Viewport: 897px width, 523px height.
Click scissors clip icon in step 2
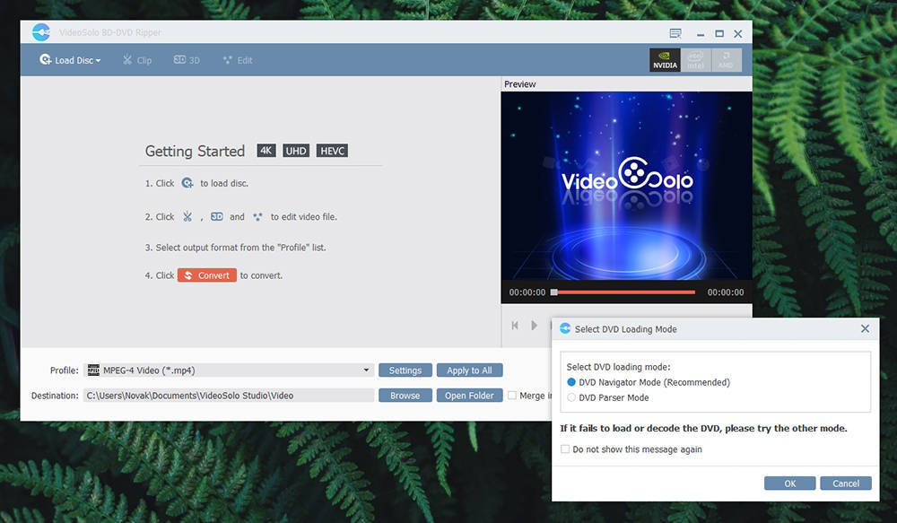(187, 217)
